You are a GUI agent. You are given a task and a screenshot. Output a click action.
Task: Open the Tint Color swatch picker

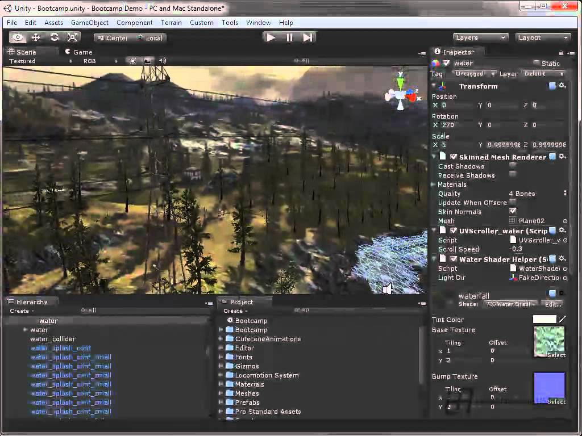click(546, 319)
